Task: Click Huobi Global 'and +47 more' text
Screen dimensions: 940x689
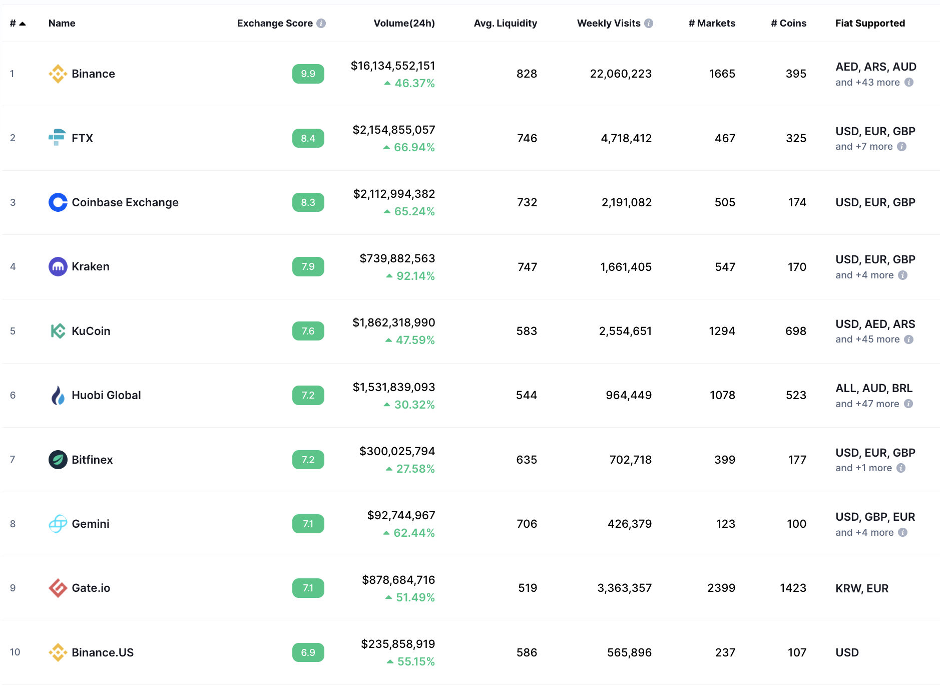Action: click(867, 404)
